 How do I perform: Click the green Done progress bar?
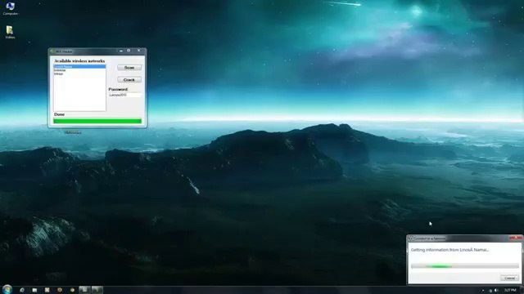[97, 121]
